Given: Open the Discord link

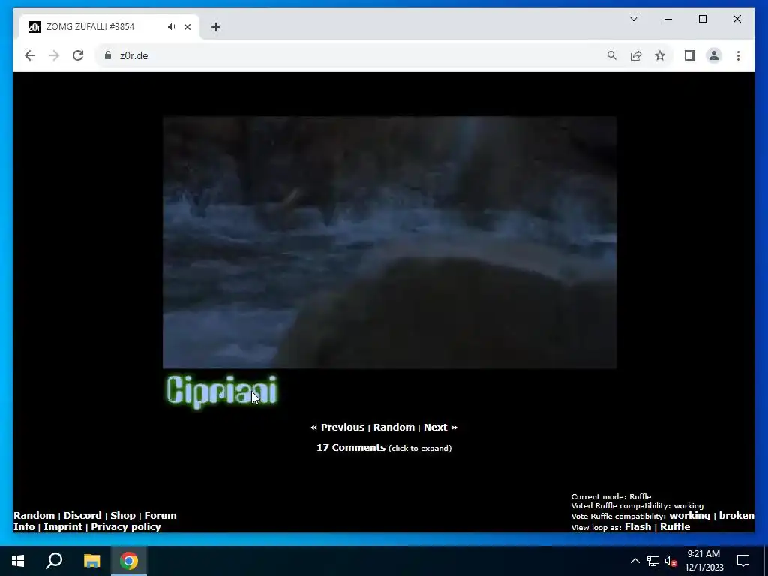Looking at the screenshot, I should click(82, 515).
